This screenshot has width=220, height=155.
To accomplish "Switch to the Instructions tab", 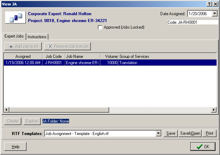I will click(37, 37).
